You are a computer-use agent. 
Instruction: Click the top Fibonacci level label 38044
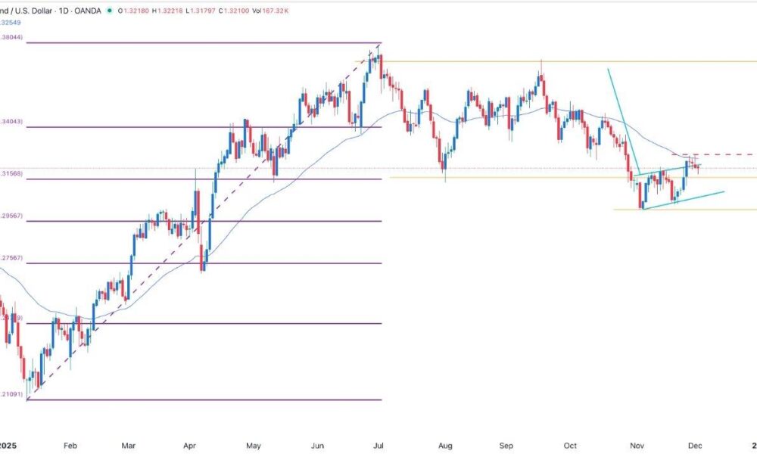(x=13, y=37)
